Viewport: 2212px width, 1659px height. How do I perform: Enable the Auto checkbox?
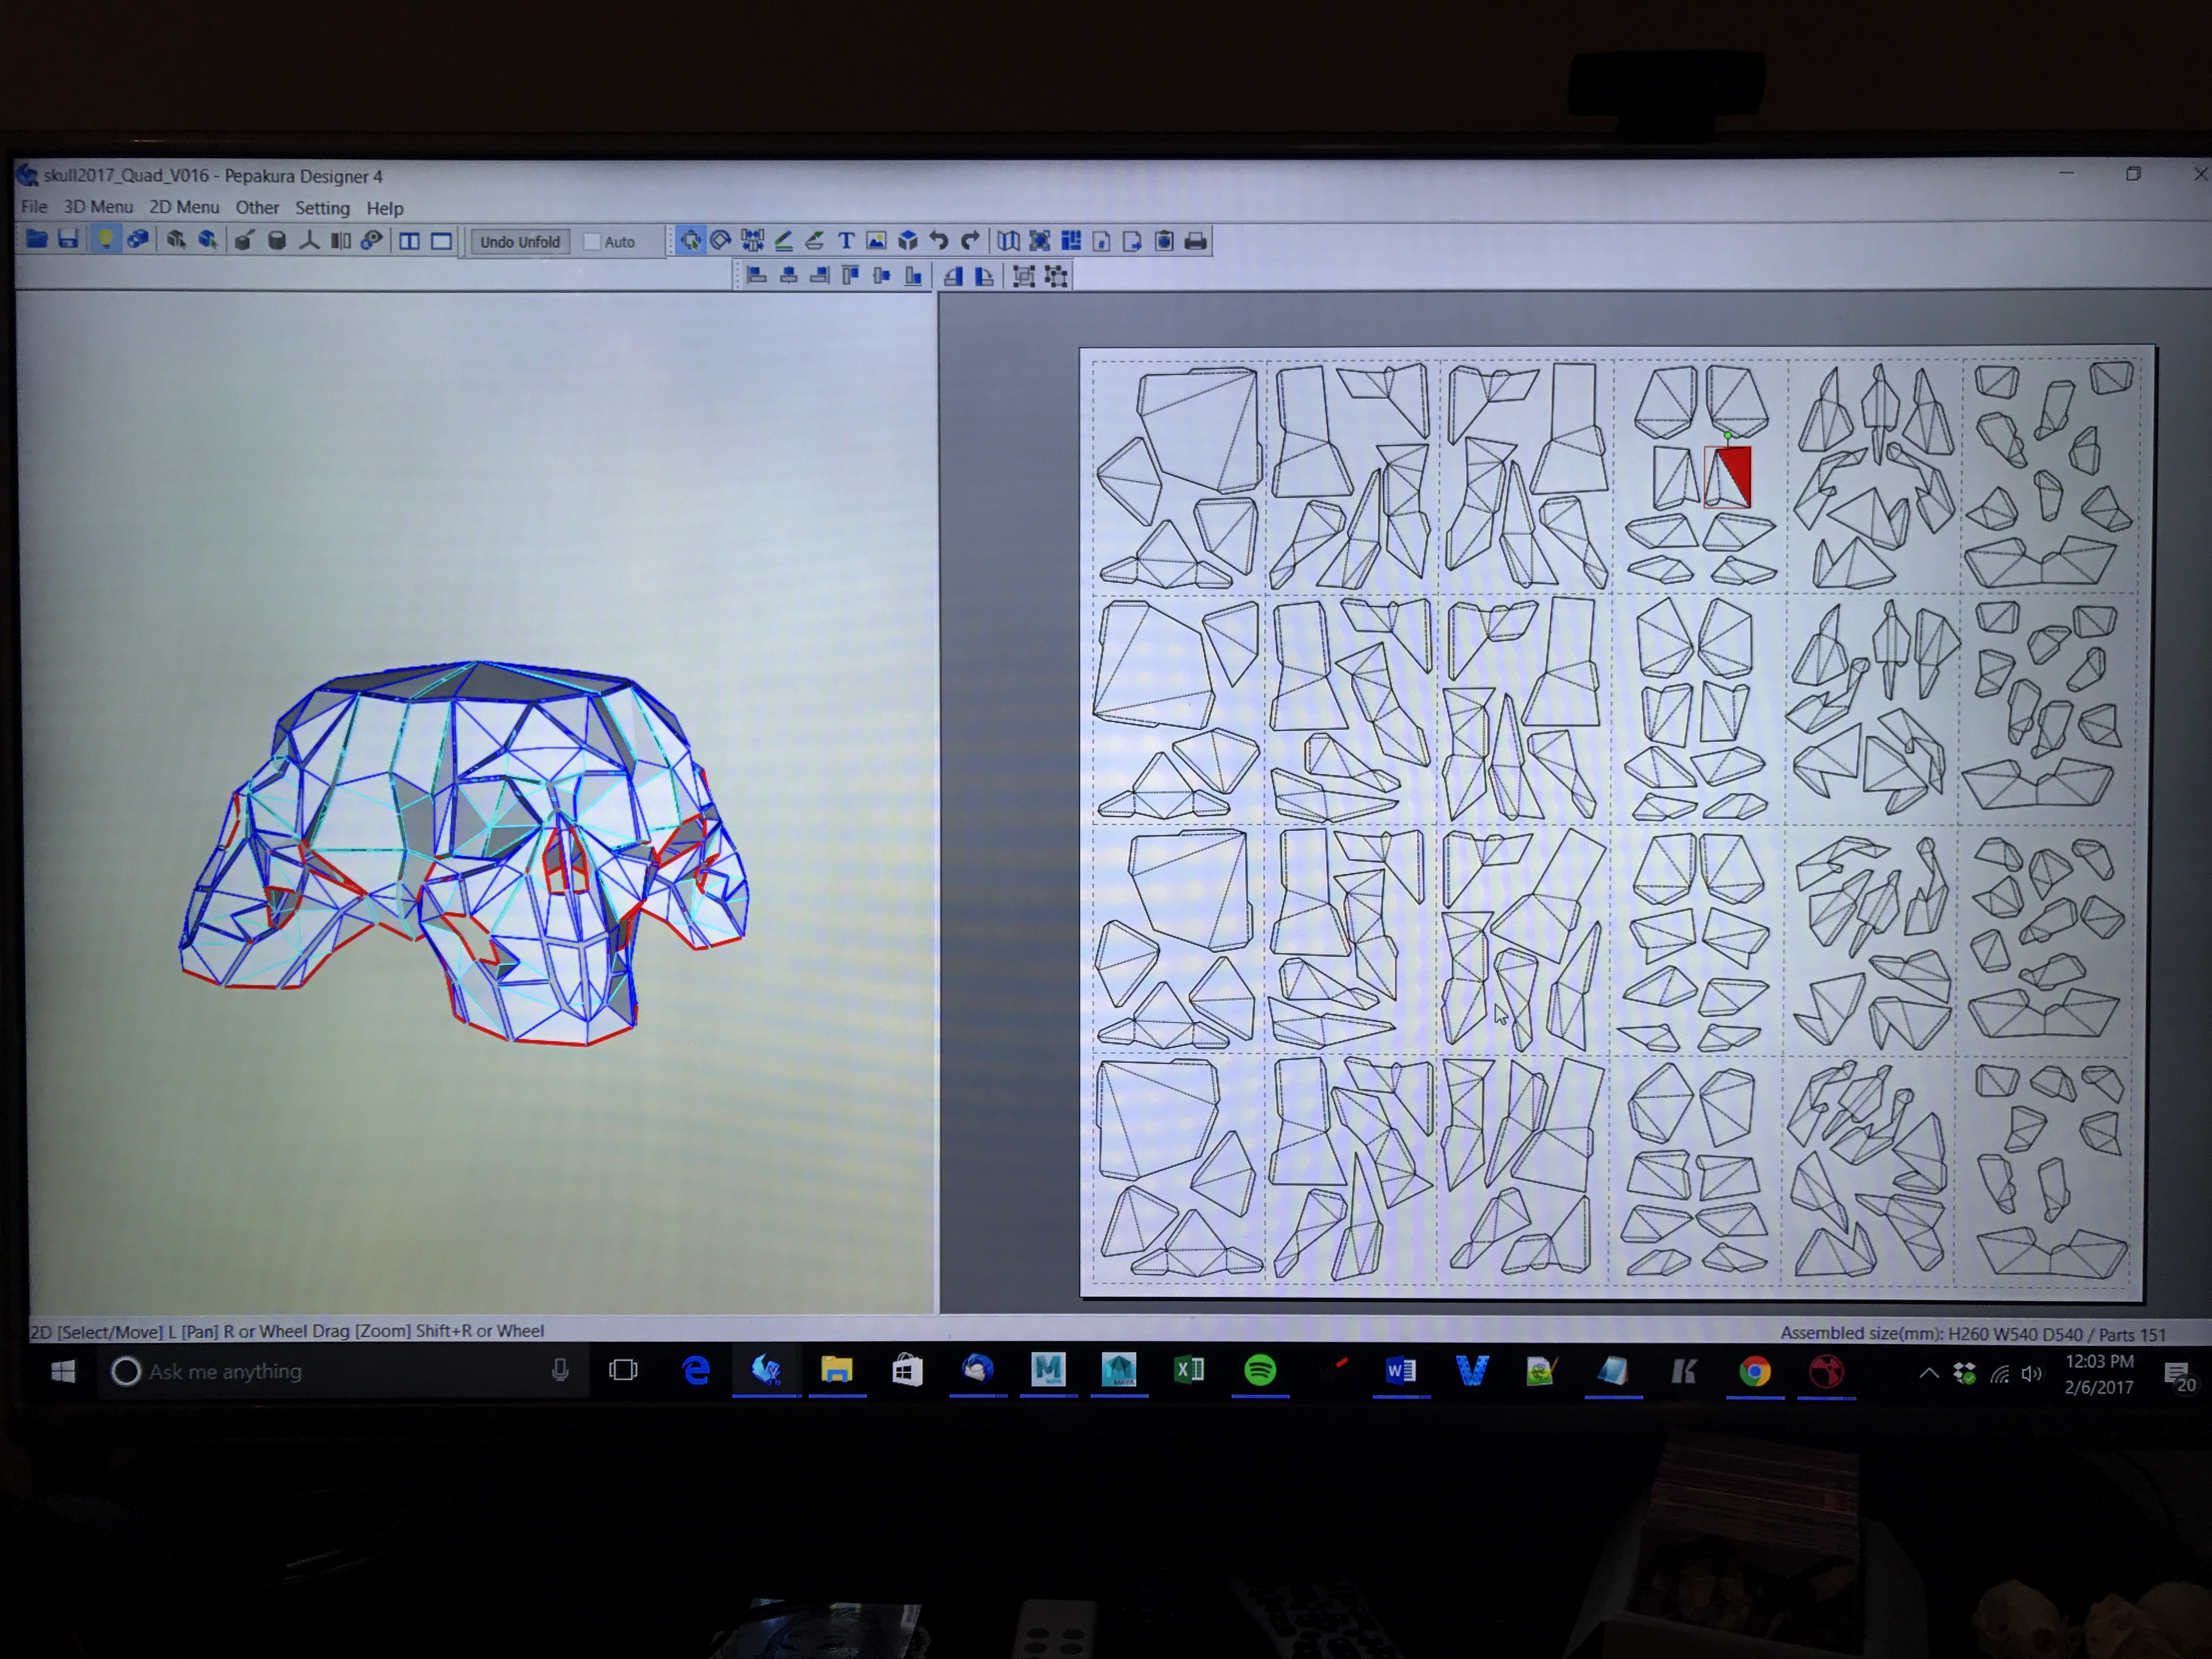[592, 242]
